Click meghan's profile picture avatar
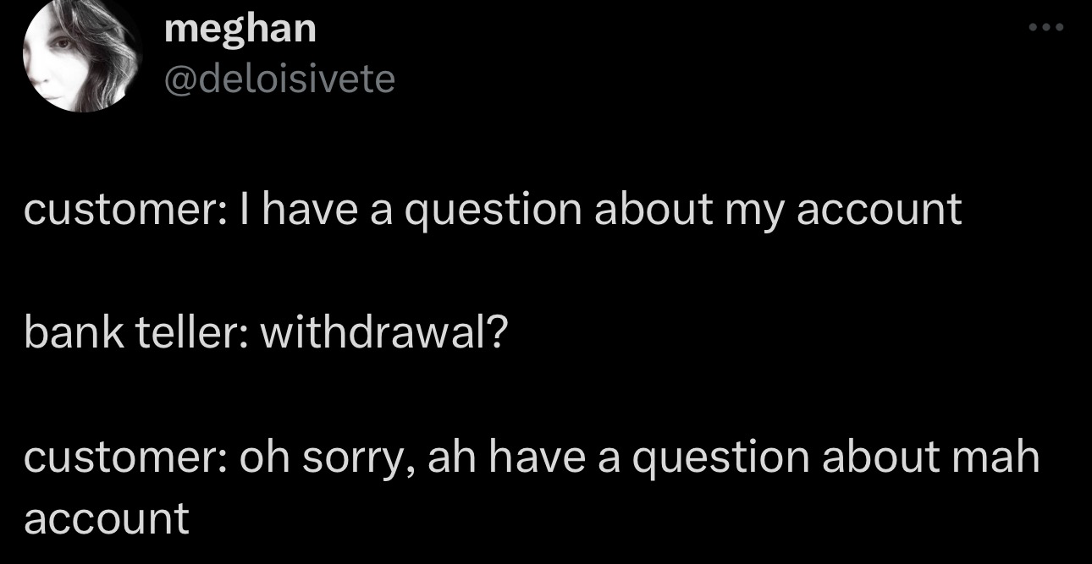The width and height of the screenshot is (1092, 564). (x=82, y=57)
